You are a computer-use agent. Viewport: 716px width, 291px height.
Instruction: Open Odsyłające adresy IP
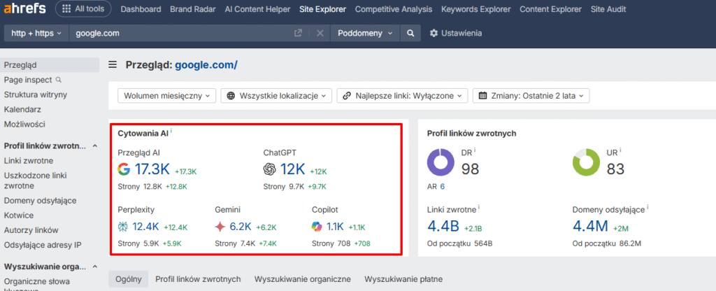pyautogui.click(x=43, y=245)
